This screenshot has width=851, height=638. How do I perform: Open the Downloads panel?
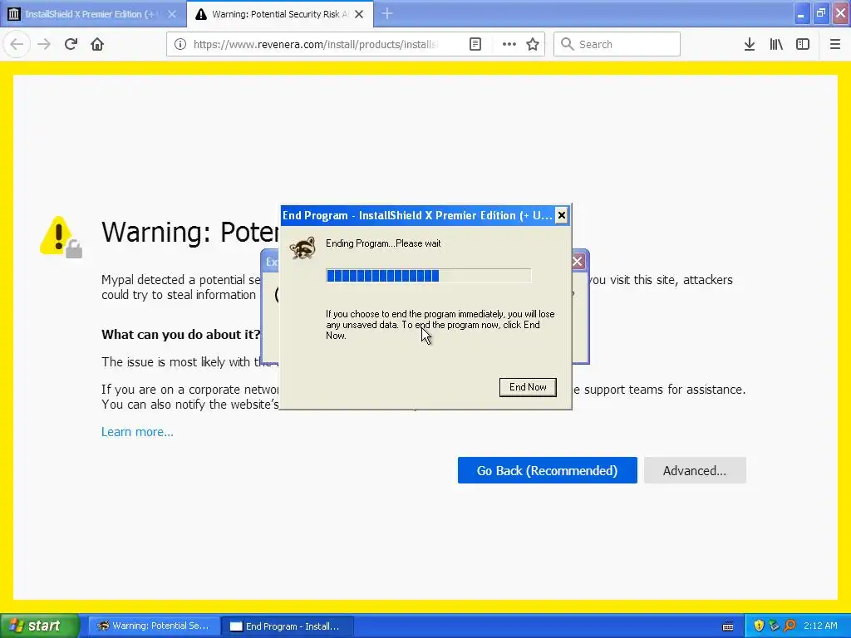(750, 45)
